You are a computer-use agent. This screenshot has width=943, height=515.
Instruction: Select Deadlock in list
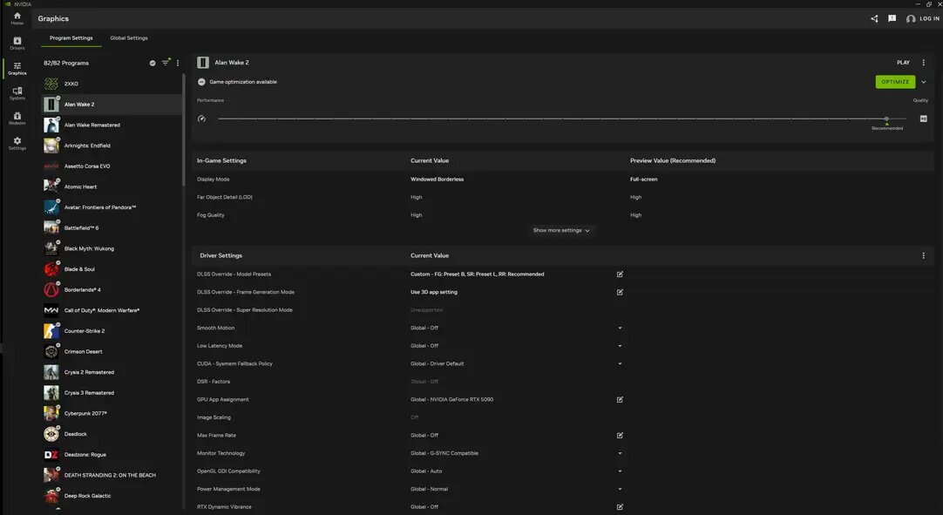tap(112, 434)
